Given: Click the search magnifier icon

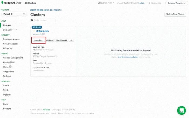Looking at the screenshot, I should point(32,20).
